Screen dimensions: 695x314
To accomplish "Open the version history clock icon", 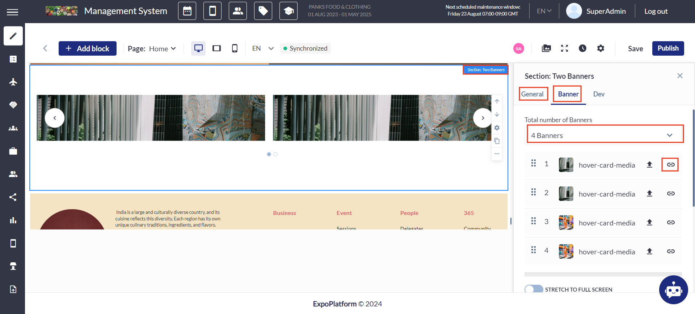I will pyautogui.click(x=582, y=48).
